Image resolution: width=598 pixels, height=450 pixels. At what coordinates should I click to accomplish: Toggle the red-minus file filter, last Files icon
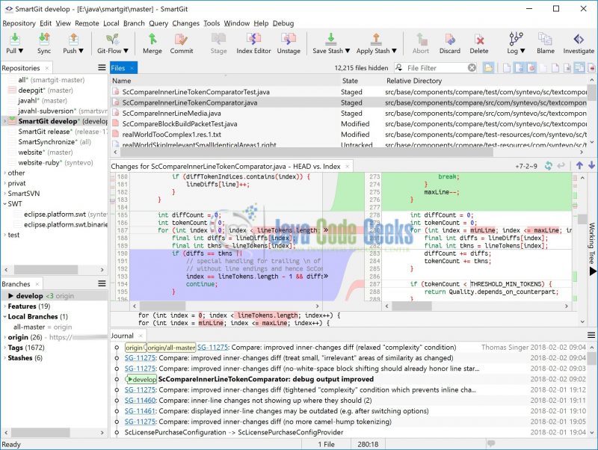tap(592, 68)
